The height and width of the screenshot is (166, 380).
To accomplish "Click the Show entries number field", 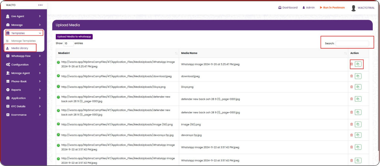I will coord(68,43).
